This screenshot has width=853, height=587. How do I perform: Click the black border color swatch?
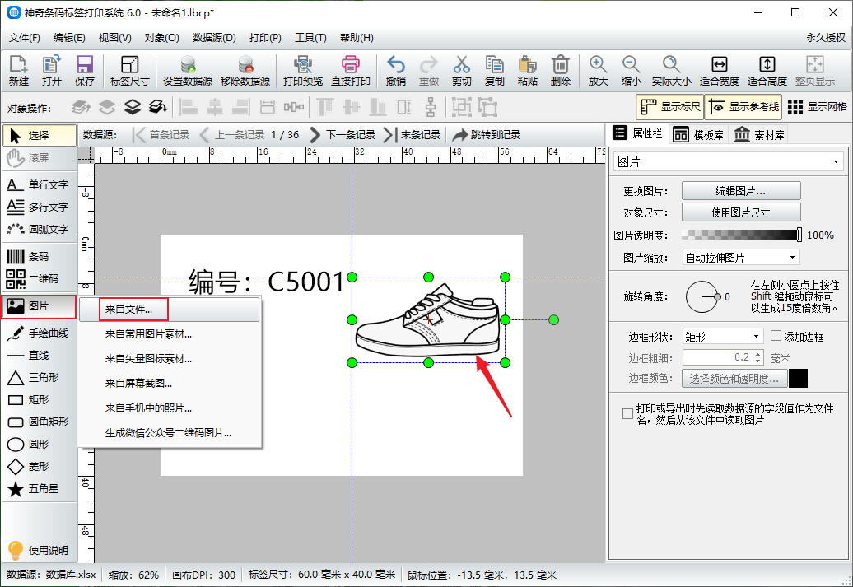(798, 379)
